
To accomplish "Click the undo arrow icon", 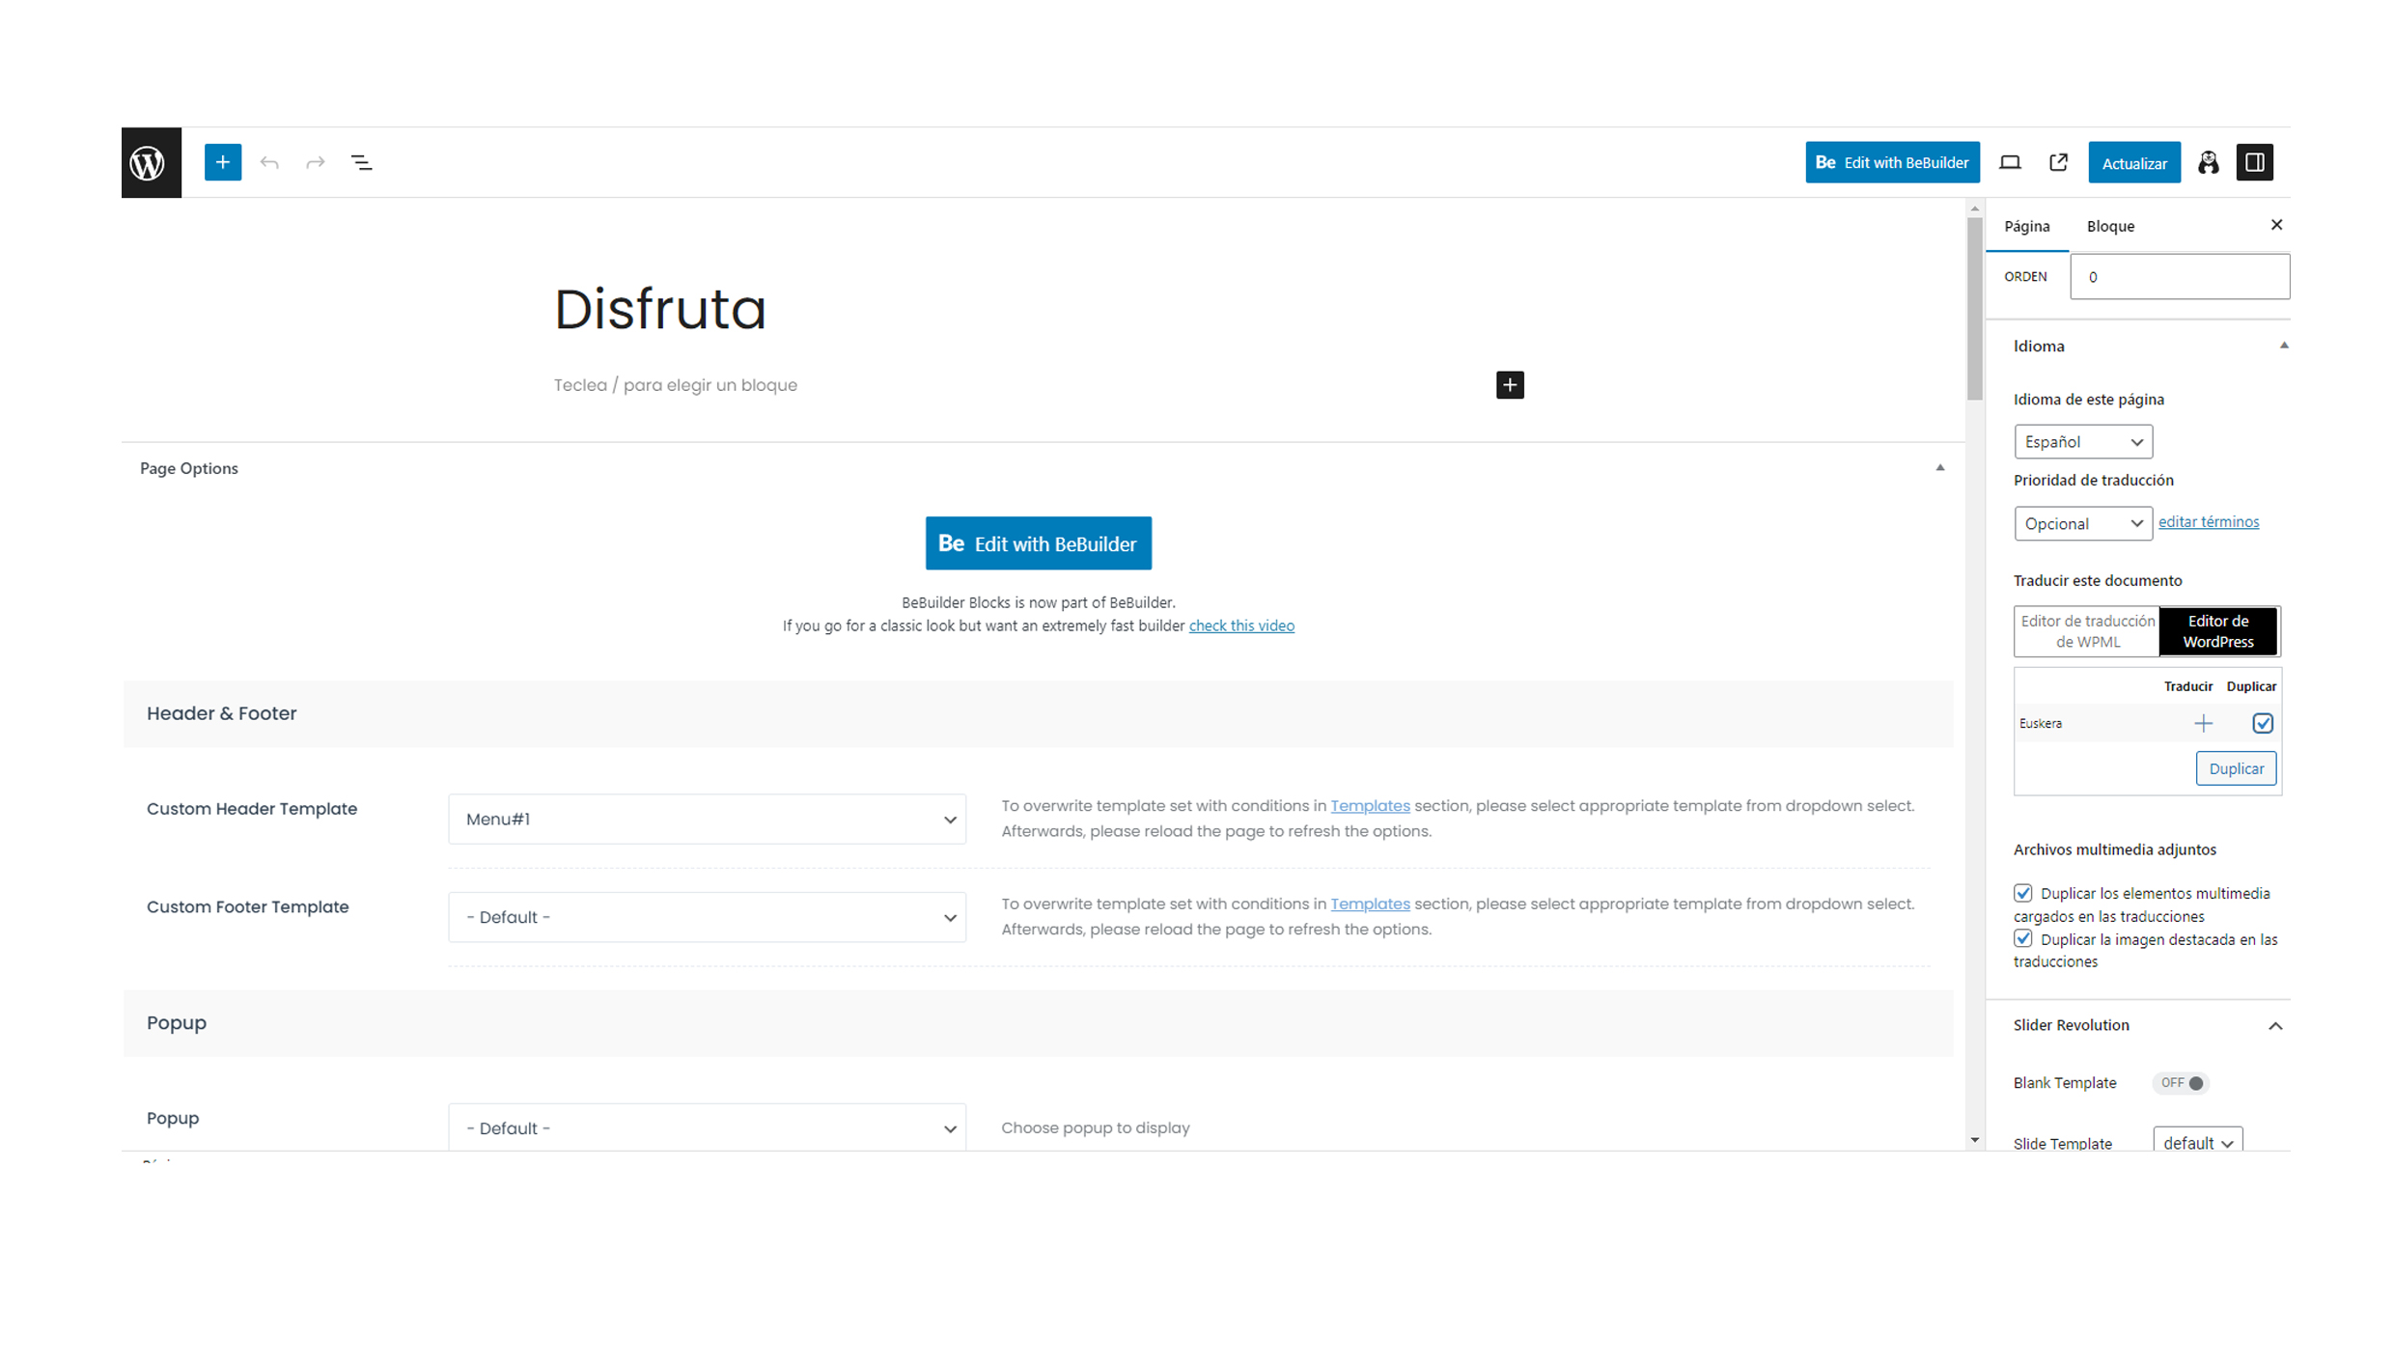I will (269, 162).
